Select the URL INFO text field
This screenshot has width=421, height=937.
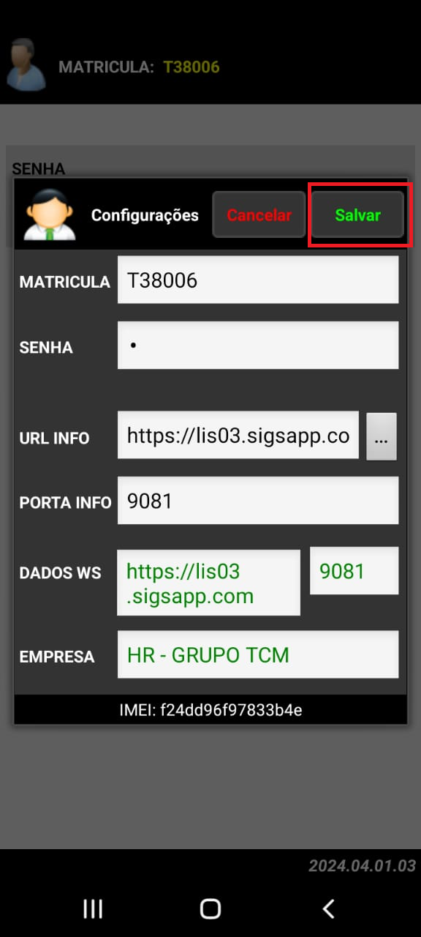click(238, 436)
